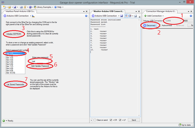Screen dimensions: 195x128
Task: Expand the New project dropdown arrow
Action: 7,7
